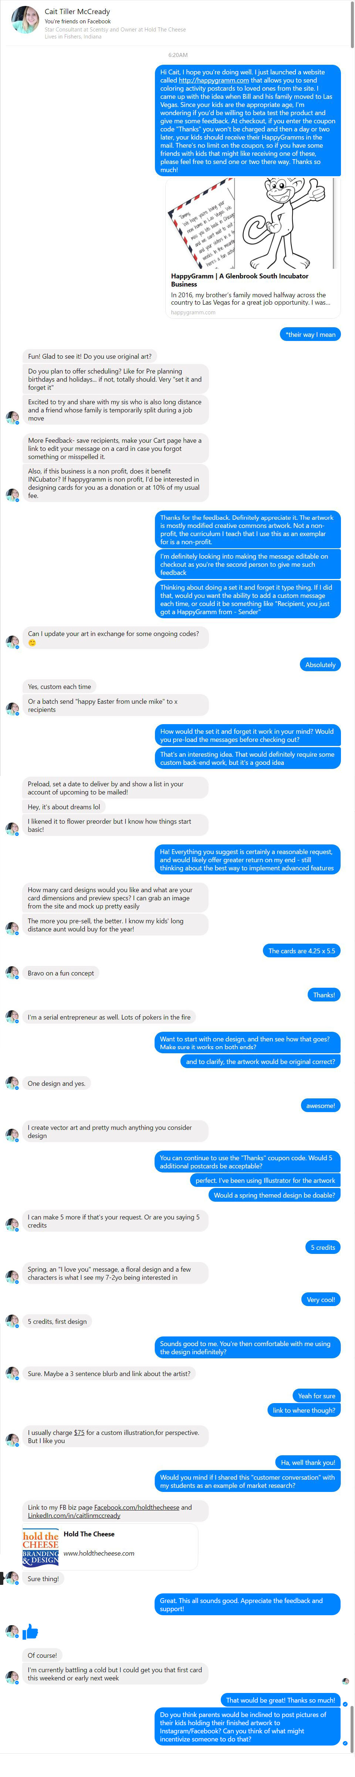The width and height of the screenshot is (355, 1777).
Task: Click the Cait Tiller McCready name heading
Action: [77, 11]
